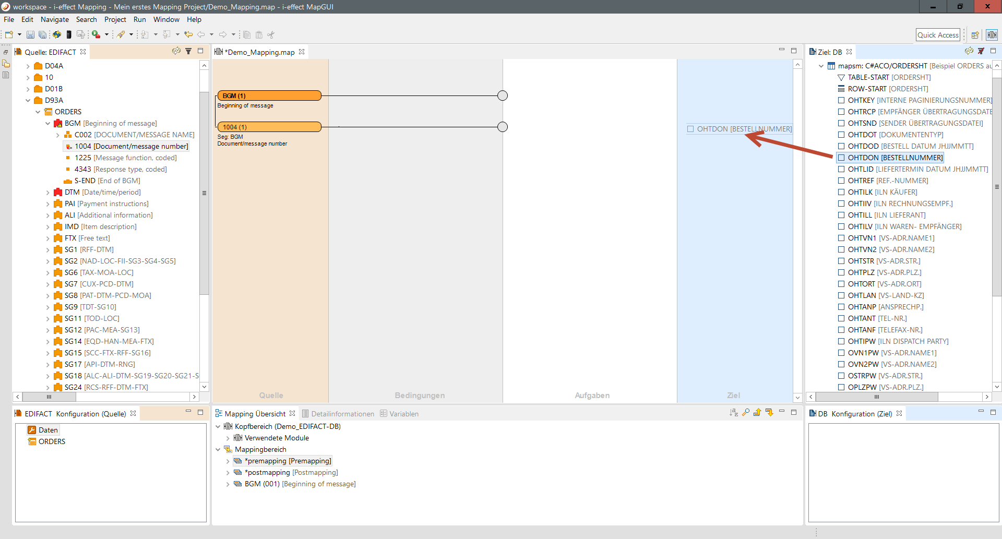The height and width of the screenshot is (539, 1002).
Task: Tick the OHTDOD BESTELL DATUM checkbox
Action: [841, 146]
